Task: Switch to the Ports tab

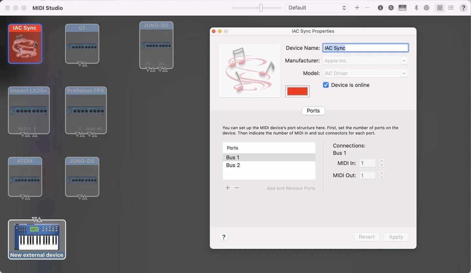Action: [x=313, y=111]
